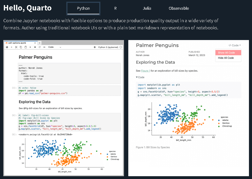Switch to the Julia tab
Viewport: 252px width, 179px height.
pos(147,8)
